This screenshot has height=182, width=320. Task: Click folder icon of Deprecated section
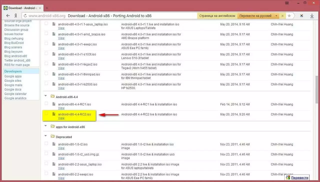[x=52, y=136]
